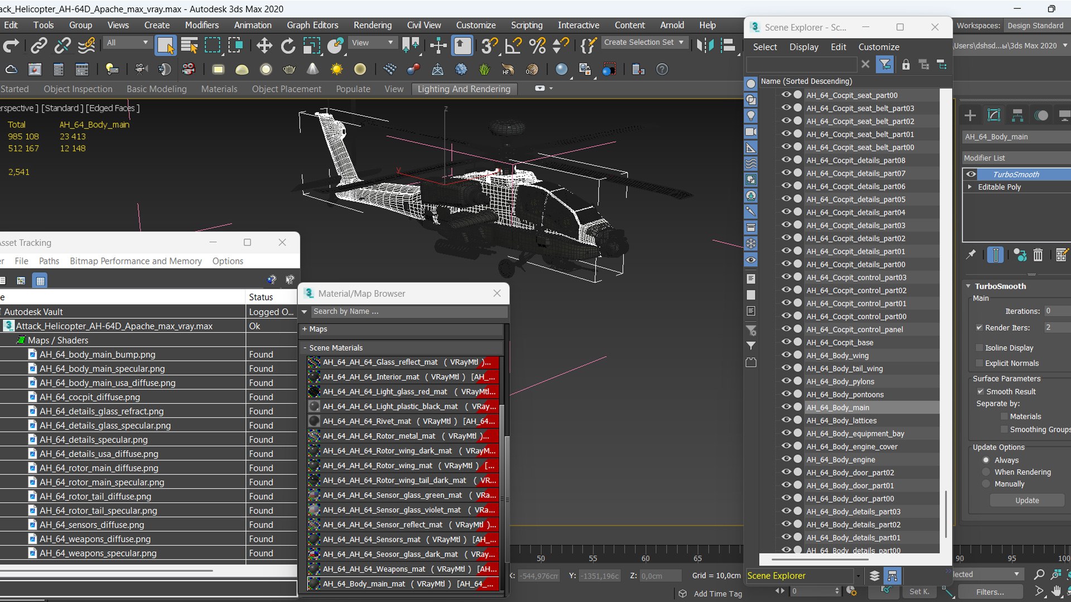Click the Mirror tool icon
This screenshot has height=602, width=1071.
[x=705, y=46]
